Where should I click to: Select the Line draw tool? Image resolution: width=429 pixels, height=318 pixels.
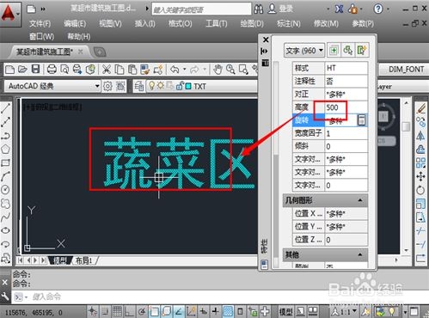point(6,109)
